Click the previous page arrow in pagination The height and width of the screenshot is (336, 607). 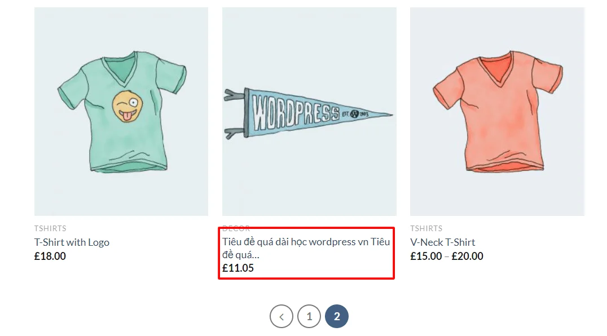[x=281, y=316]
